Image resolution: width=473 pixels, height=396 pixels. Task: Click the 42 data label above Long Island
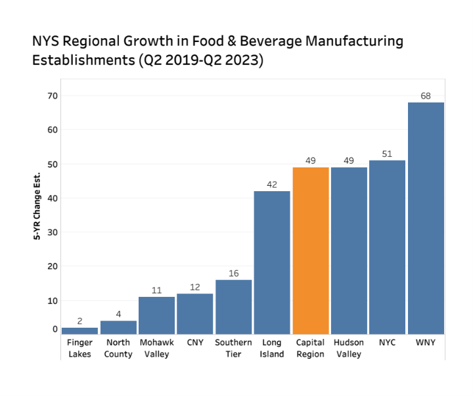tap(272, 185)
